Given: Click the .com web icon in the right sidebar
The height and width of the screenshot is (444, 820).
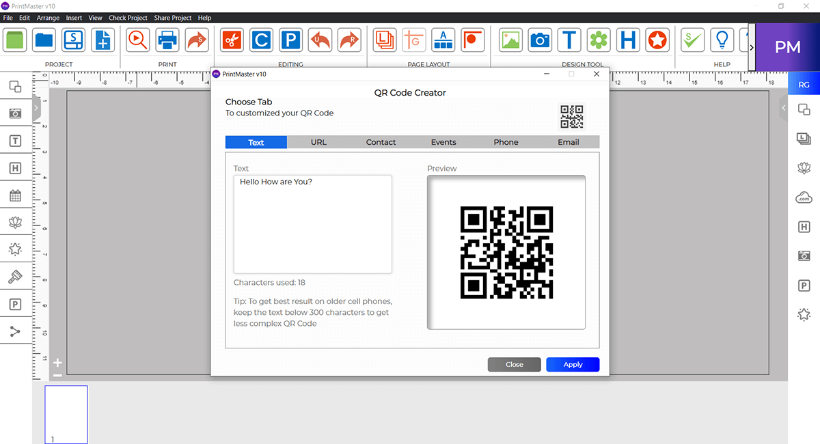Looking at the screenshot, I should pyautogui.click(x=804, y=197).
